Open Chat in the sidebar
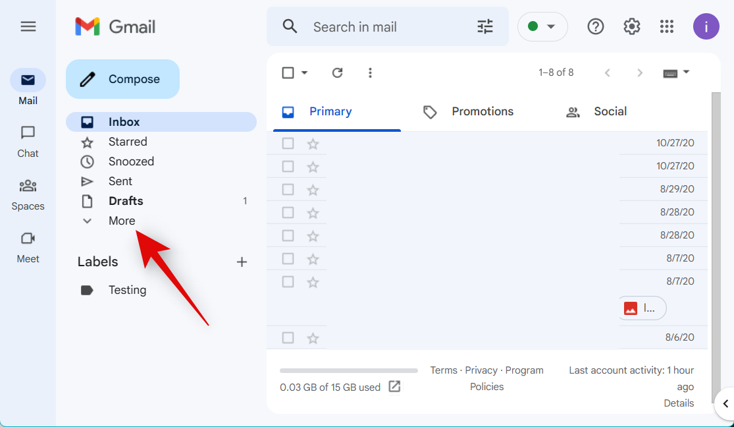 point(28,142)
